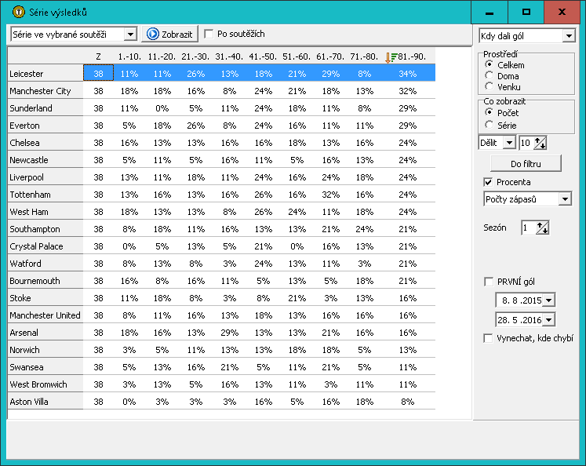Screen dimensions: 586x466
Task: Enable the PRVNÍ gól checkbox
Action: pos(488,282)
